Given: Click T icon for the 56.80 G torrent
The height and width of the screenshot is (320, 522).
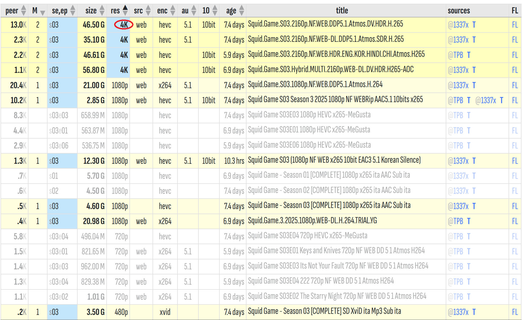Looking at the screenshot, I should pos(474,70).
